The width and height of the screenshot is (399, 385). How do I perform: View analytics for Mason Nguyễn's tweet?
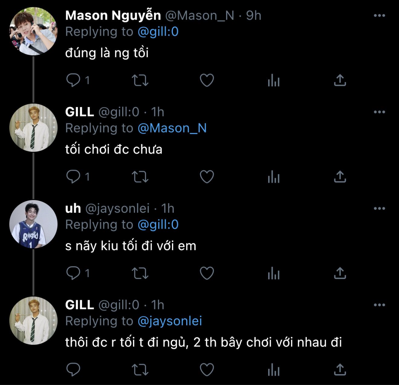pyautogui.click(x=274, y=80)
